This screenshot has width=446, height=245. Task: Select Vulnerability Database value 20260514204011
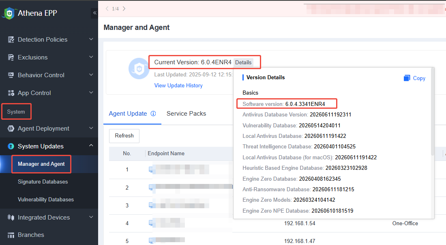(x=320, y=125)
